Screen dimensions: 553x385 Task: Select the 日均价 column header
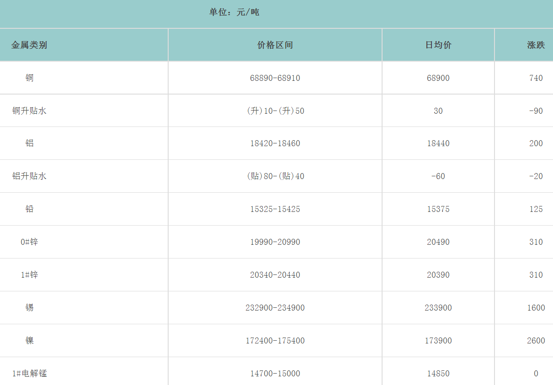click(438, 45)
